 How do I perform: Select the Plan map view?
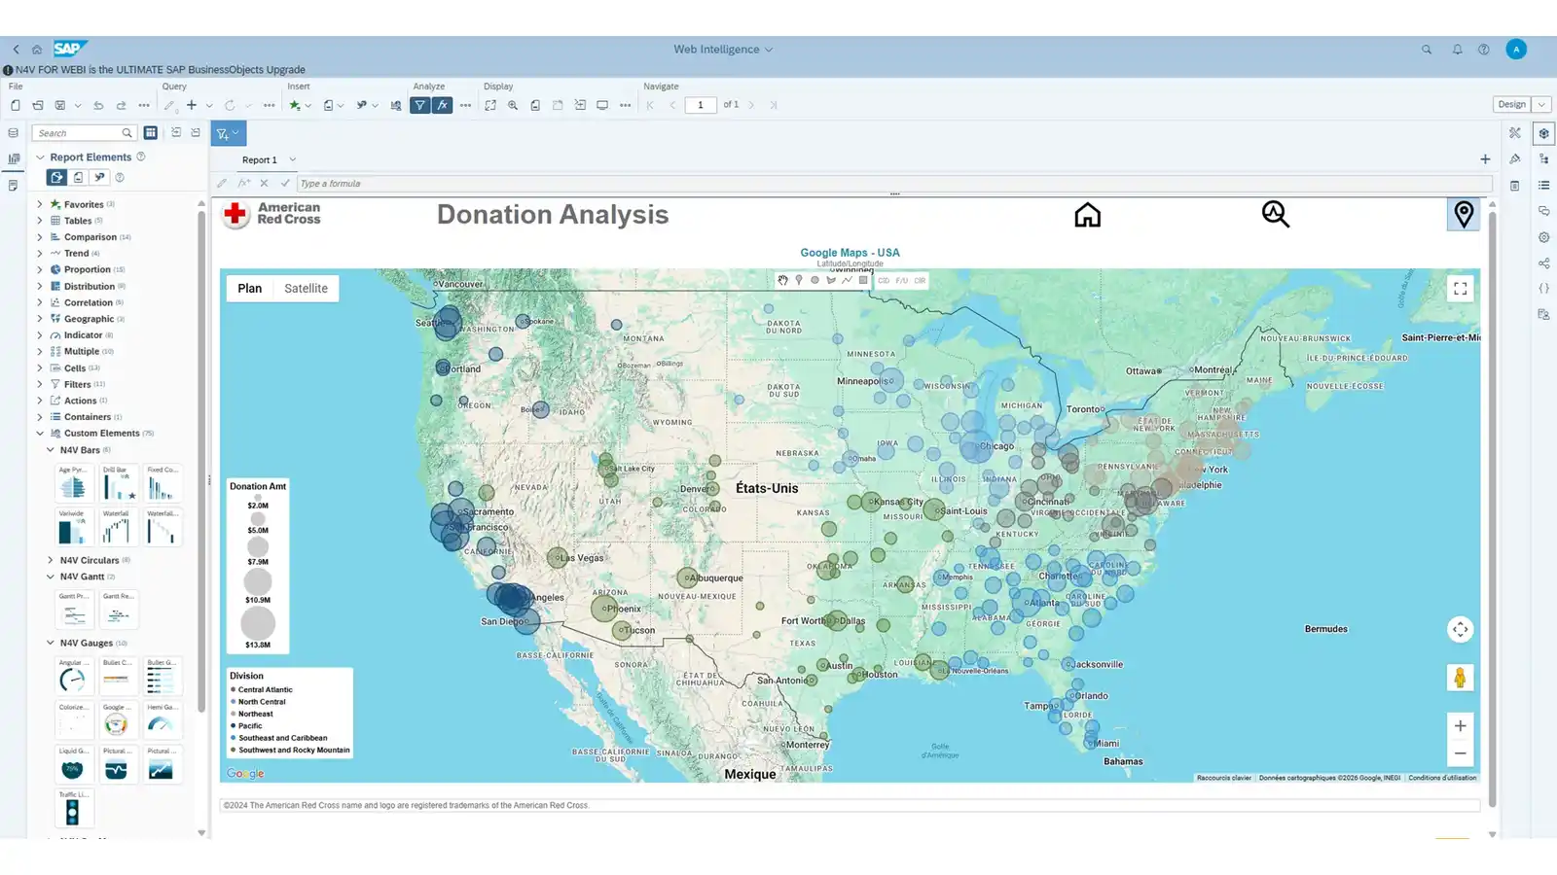click(x=249, y=289)
